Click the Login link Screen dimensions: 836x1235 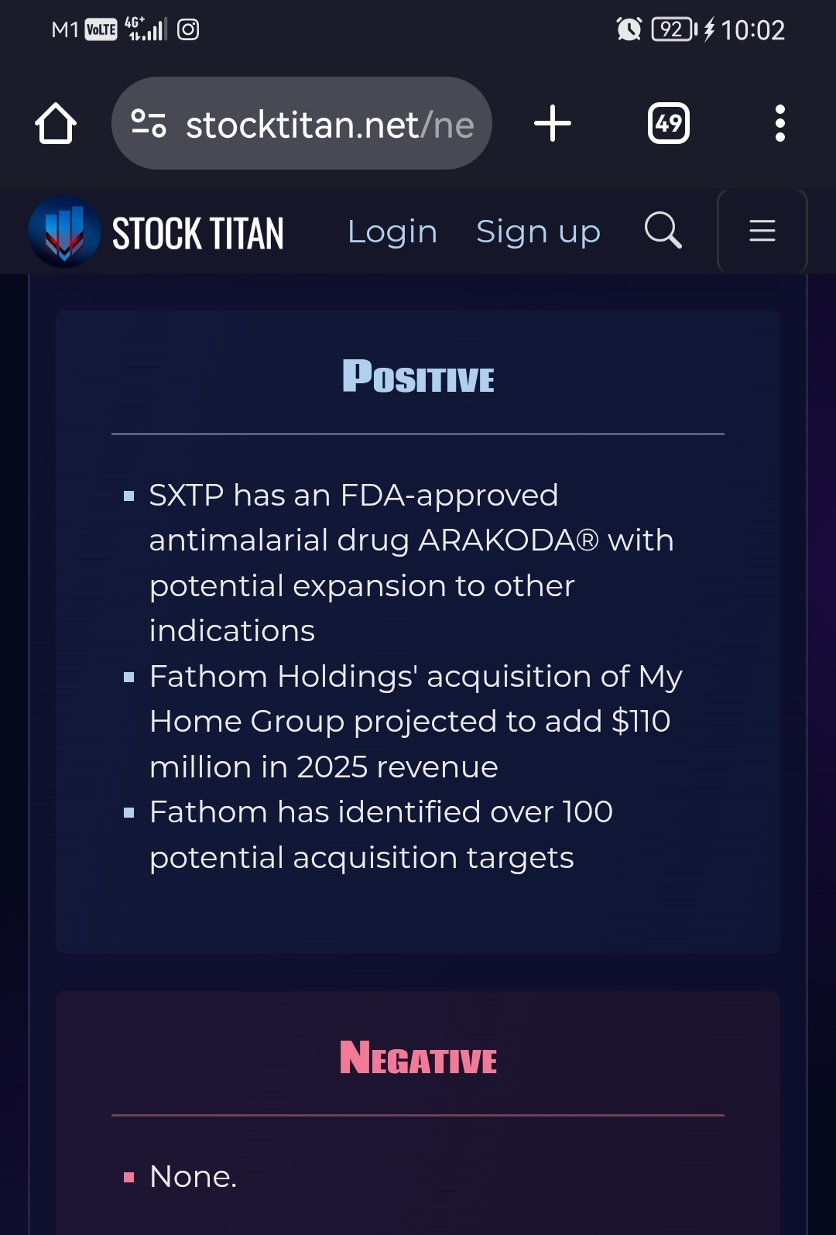click(392, 232)
